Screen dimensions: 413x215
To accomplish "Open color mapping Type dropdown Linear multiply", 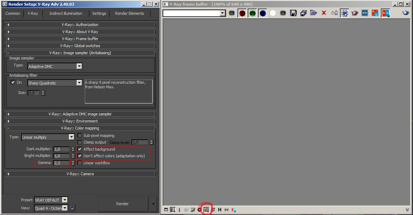I will click(48, 137).
